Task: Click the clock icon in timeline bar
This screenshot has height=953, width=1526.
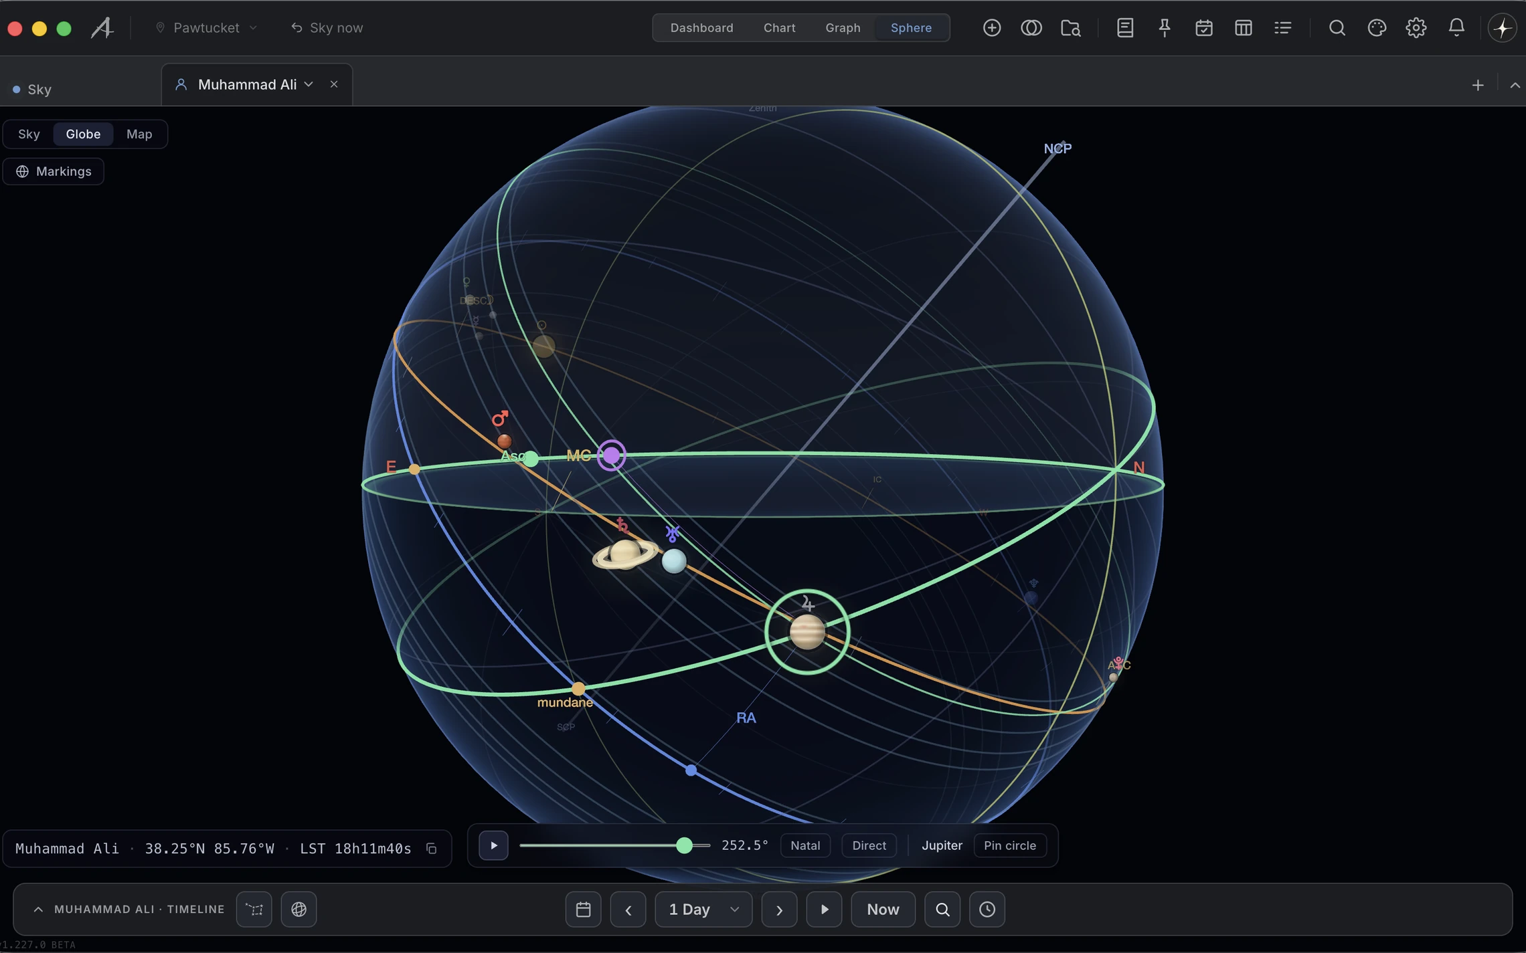Action: point(987,909)
